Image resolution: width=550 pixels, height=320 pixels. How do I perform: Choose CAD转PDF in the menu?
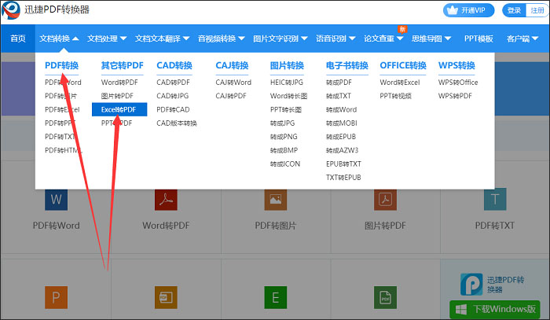point(173,83)
